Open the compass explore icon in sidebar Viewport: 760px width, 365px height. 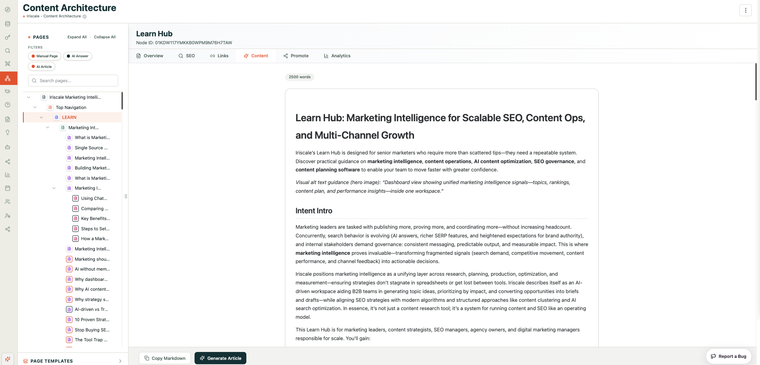click(x=8, y=9)
